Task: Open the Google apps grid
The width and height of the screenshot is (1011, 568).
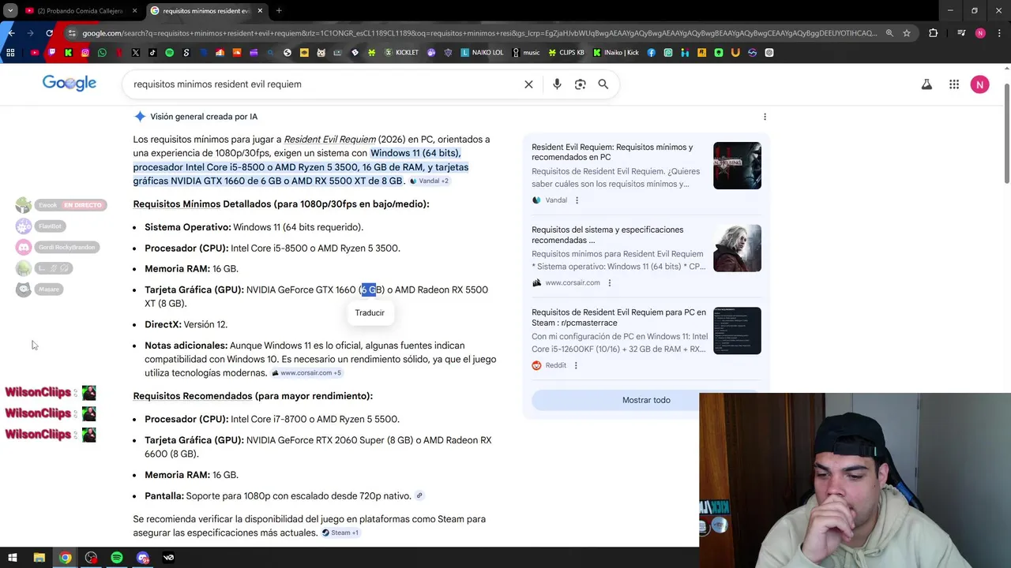Action: [x=954, y=84]
